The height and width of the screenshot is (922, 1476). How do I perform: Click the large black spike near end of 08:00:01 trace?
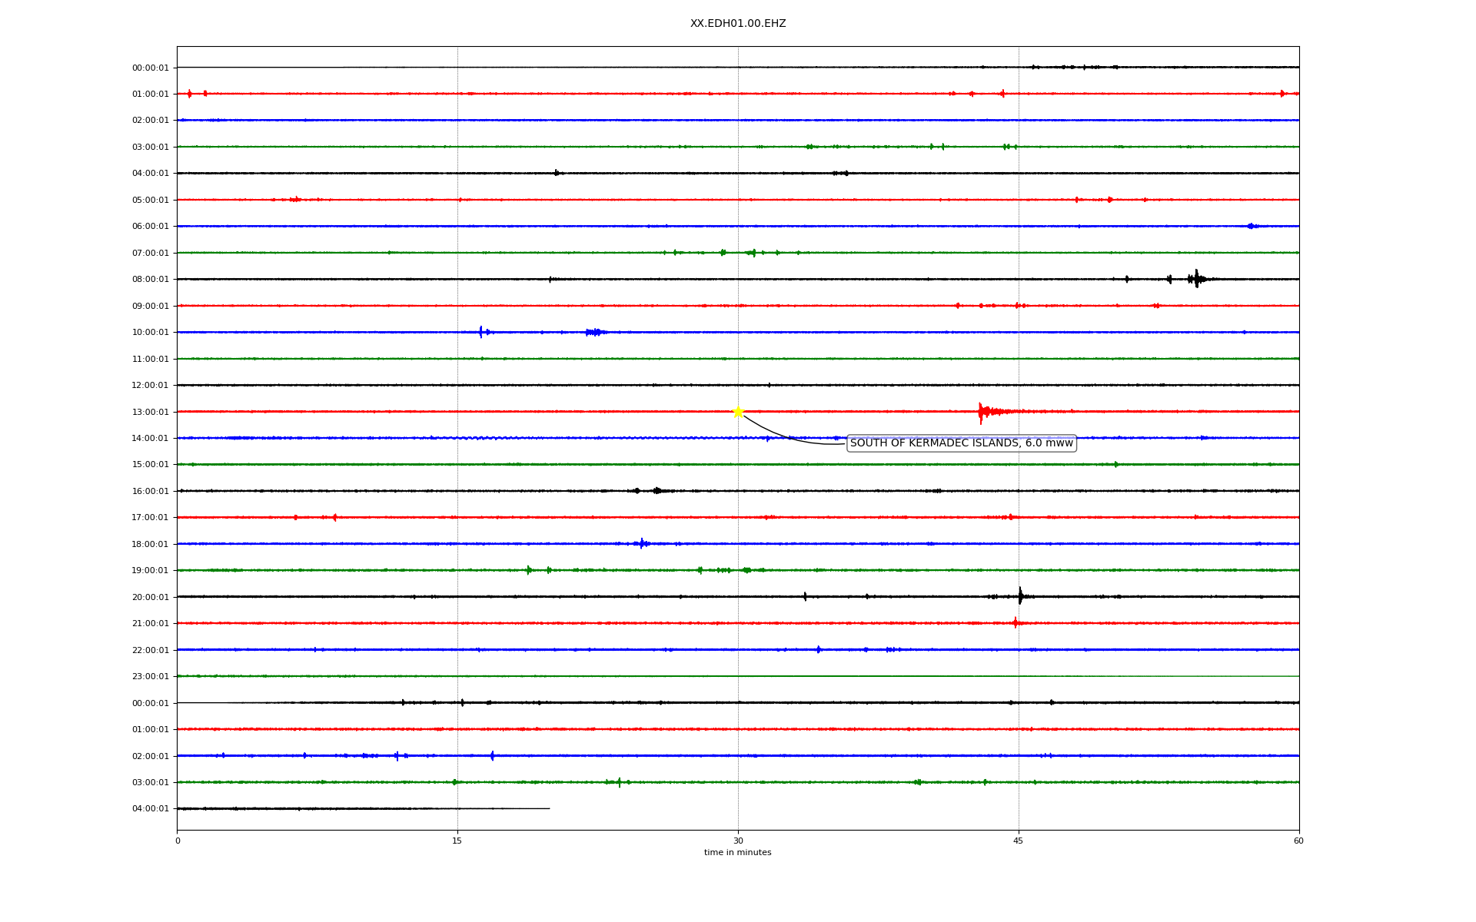1196,279
